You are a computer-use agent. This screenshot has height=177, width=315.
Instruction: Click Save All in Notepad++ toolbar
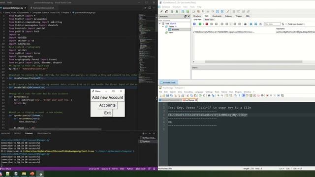171,95
